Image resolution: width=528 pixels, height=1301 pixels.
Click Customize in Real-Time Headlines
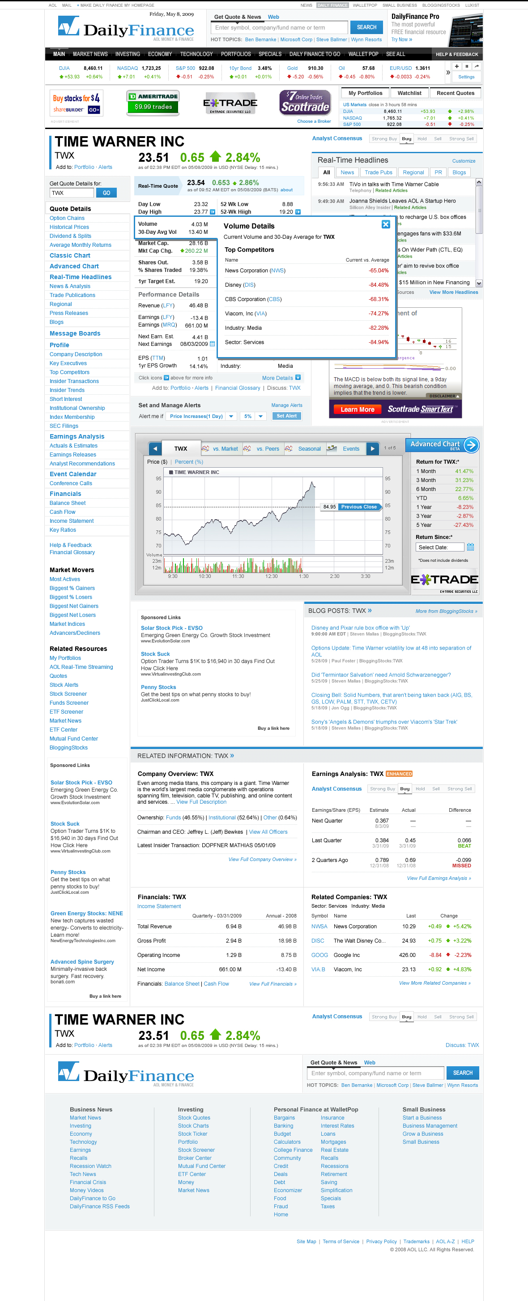(464, 161)
